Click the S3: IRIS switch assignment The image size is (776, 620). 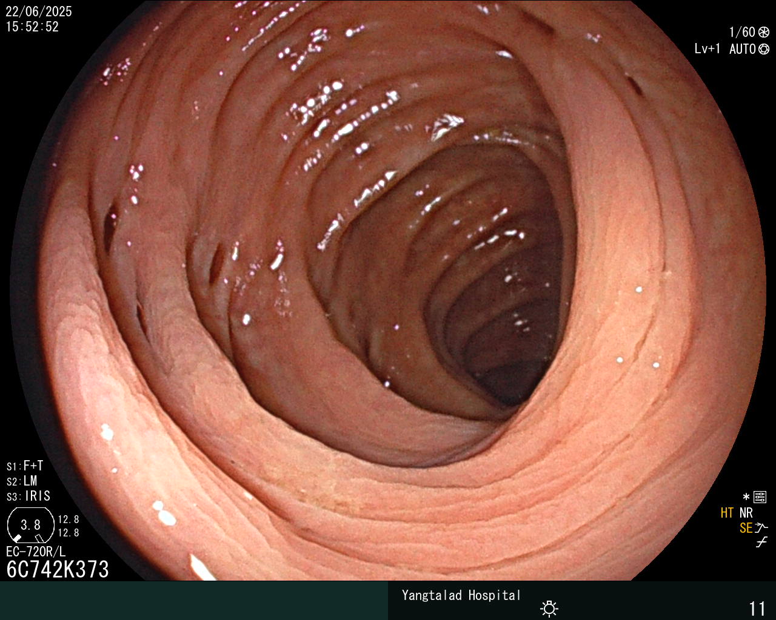pyautogui.click(x=28, y=496)
